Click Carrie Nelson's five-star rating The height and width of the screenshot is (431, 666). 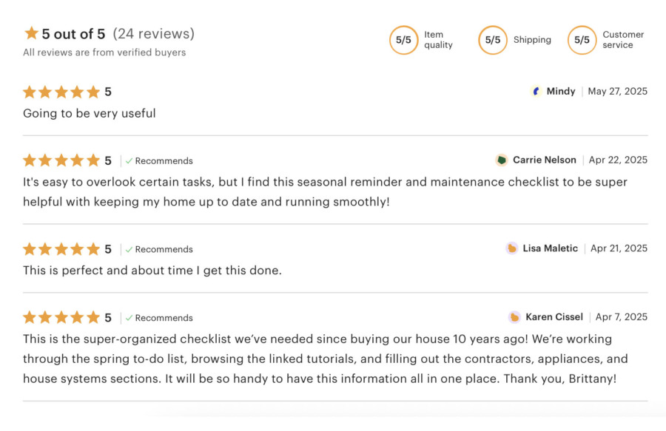pos(61,160)
